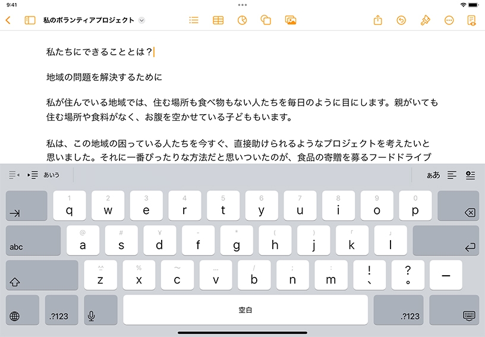Screen dimensions: 485x337
Task: Tap the ぁあ text size button
Action: [x=433, y=175]
